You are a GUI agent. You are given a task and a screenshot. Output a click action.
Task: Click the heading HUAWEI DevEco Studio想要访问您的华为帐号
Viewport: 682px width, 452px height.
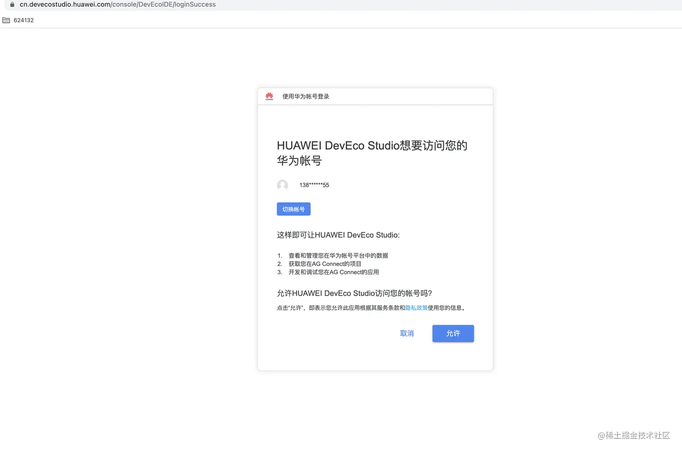(372, 153)
